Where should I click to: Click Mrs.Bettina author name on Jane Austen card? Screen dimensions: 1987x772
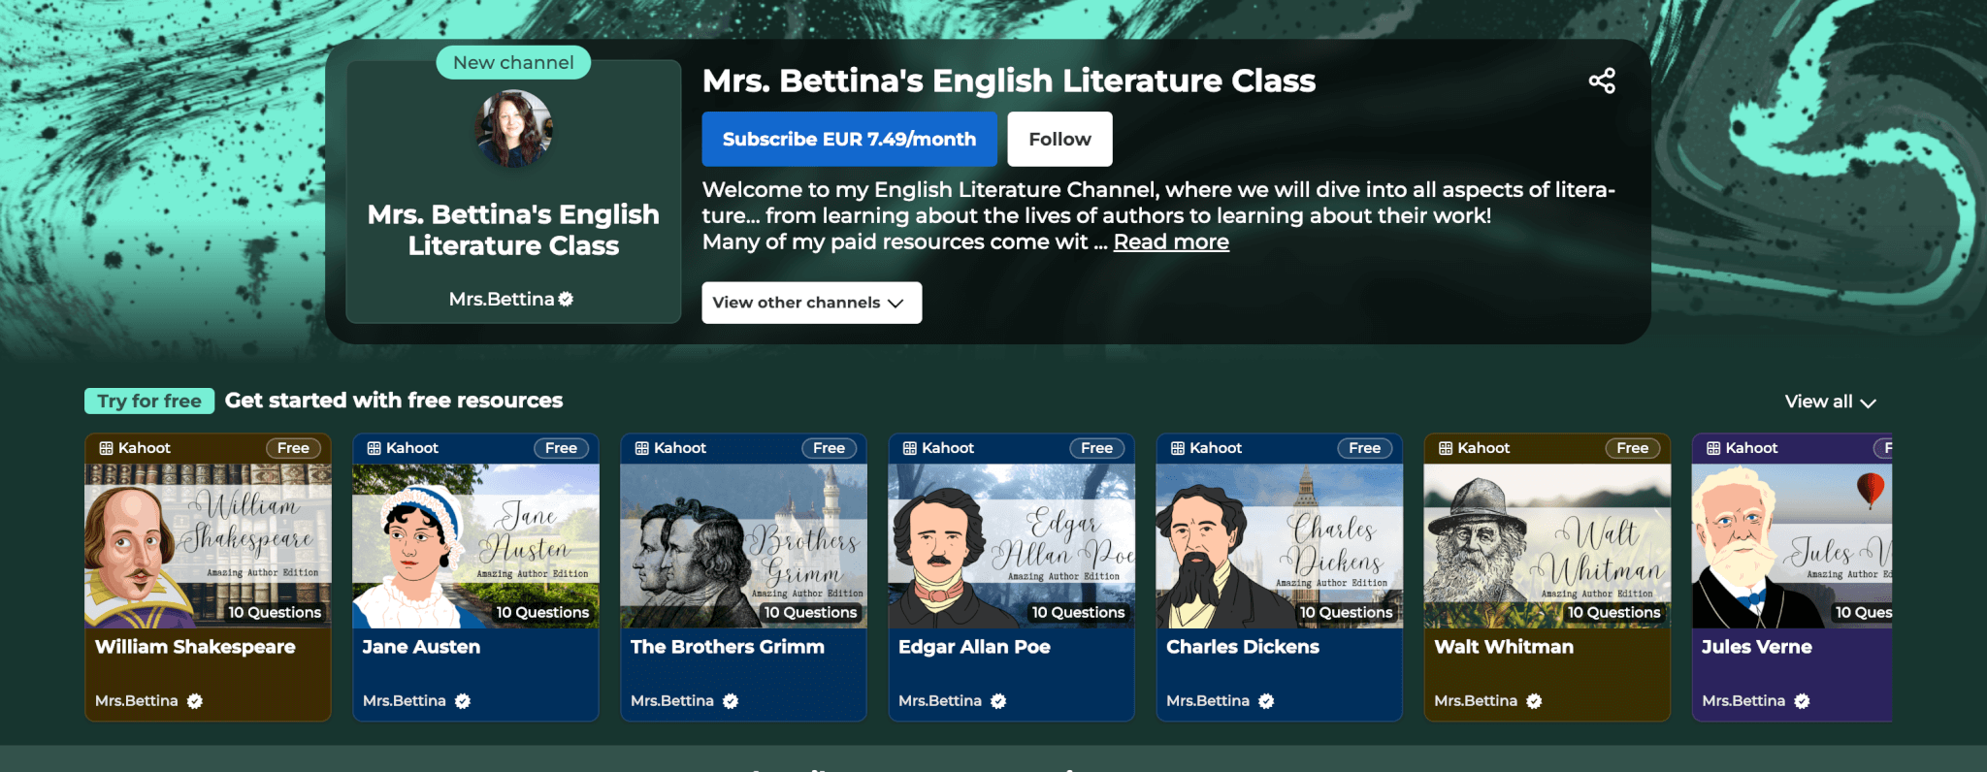405,701
